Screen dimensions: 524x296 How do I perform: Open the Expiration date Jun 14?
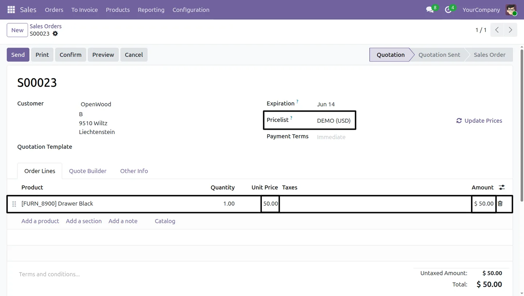[326, 104]
